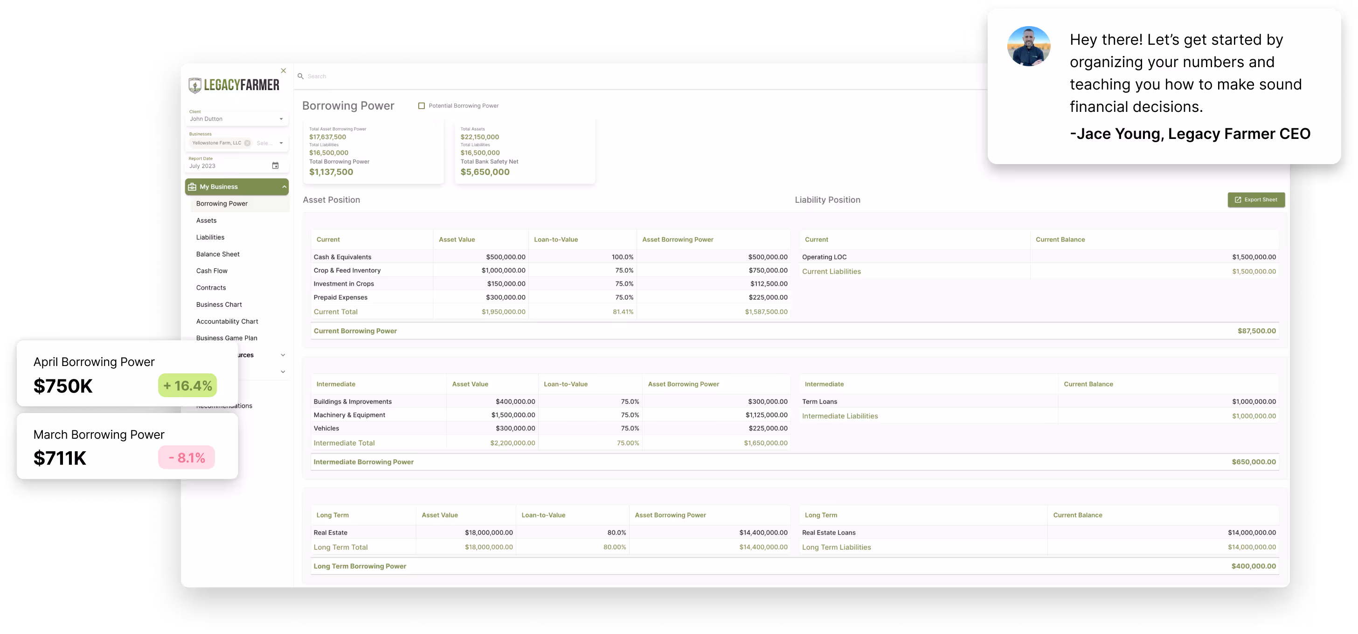
Task: Expand the Businesses select dropdown arrow
Action: [x=281, y=143]
